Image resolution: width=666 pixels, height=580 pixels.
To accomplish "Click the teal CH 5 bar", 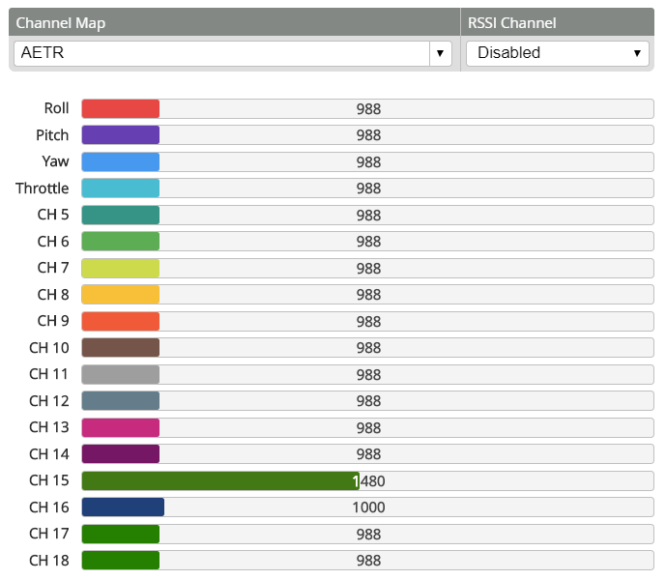I will (121, 215).
